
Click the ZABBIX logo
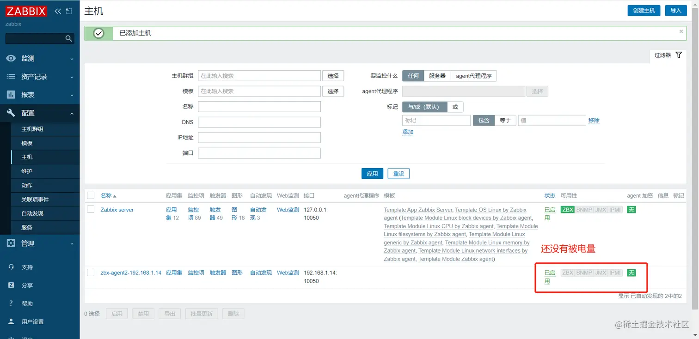(x=27, y=11)
